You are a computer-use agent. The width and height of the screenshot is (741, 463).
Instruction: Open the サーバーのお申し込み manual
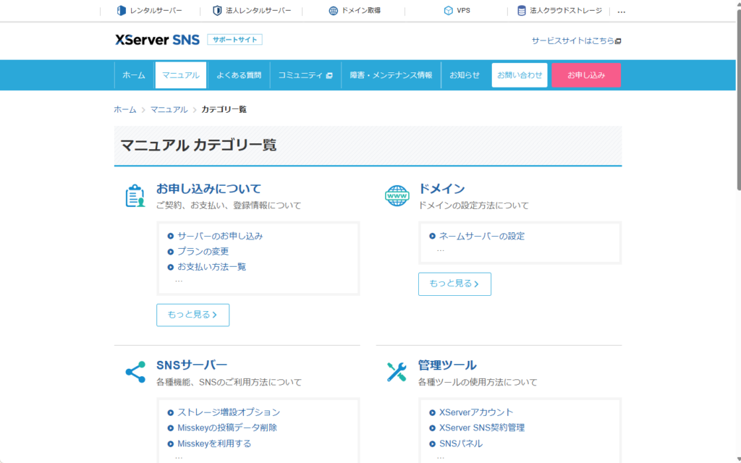(x=220, y=236)
